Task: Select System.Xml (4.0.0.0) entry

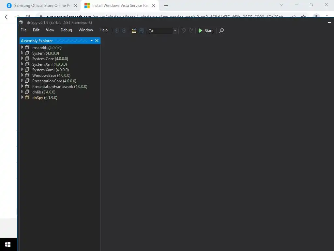Action: 50,64
